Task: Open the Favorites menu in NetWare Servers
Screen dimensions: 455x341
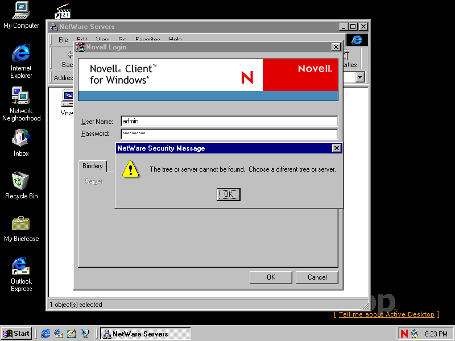Action: (148, 39)
